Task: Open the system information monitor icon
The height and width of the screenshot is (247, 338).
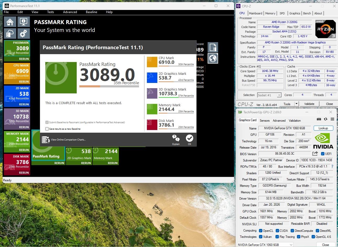Action: [23, 22]
